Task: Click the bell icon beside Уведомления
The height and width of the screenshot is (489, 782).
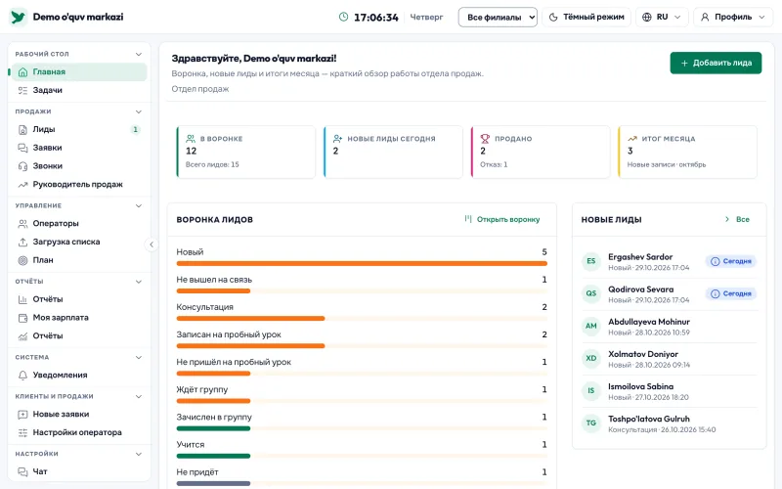Action: (x=22, y=376)
